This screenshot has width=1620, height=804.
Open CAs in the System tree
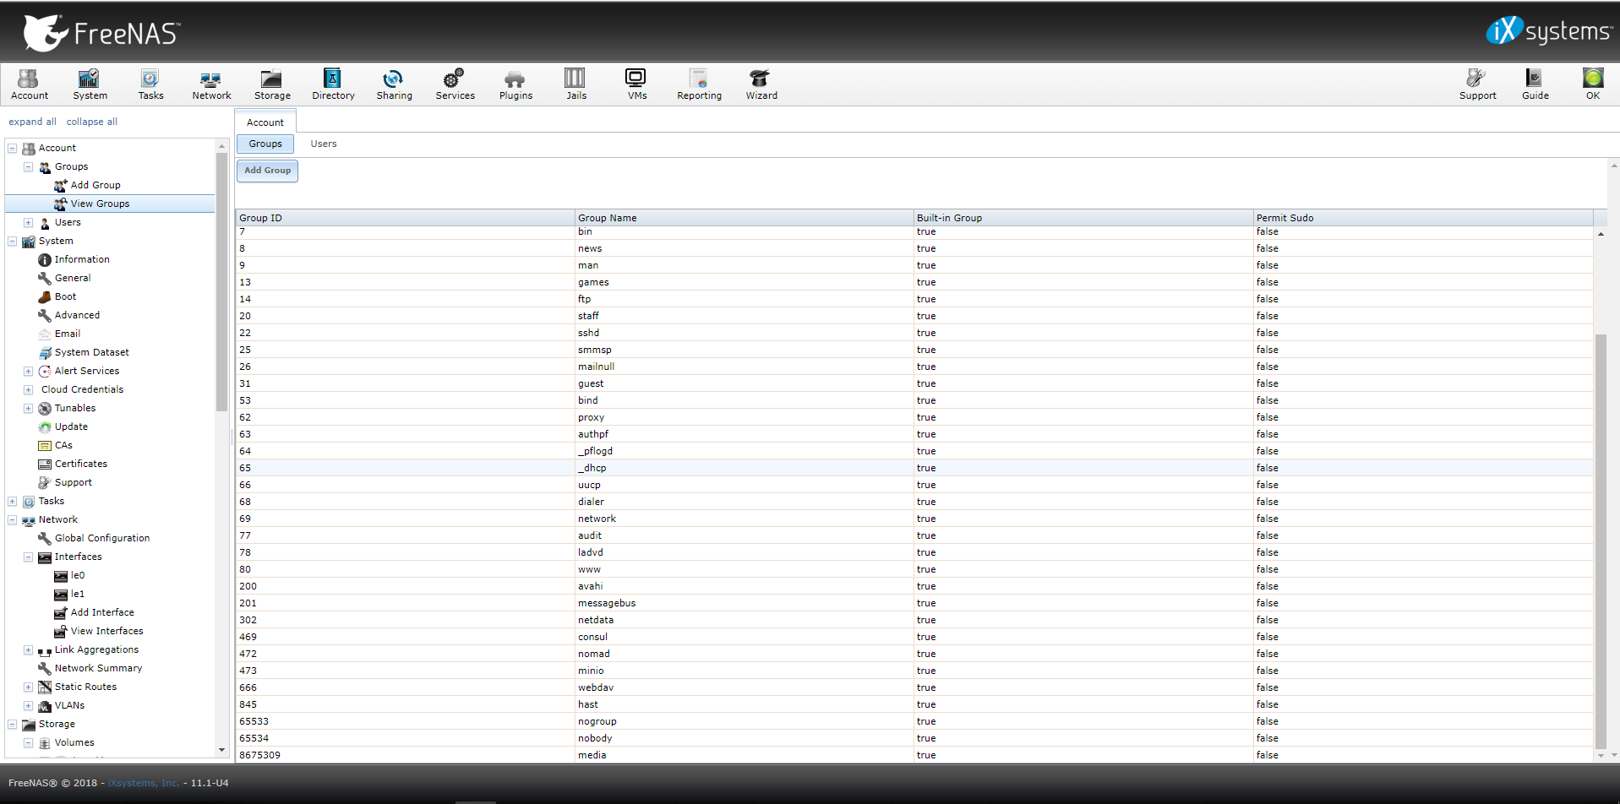tap(63, 445)
